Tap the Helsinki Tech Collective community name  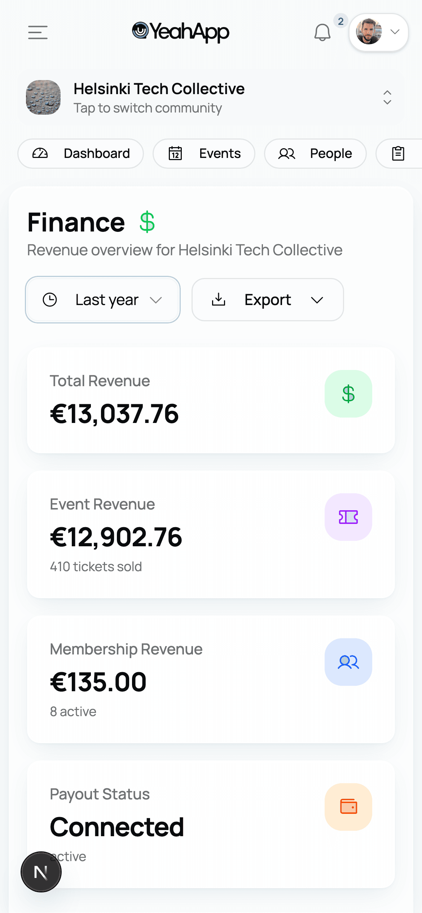pos(159,89)
